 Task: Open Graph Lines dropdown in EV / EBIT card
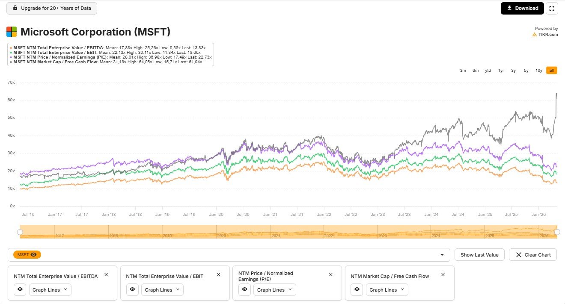pyautogui.click(x=162, y=289)
